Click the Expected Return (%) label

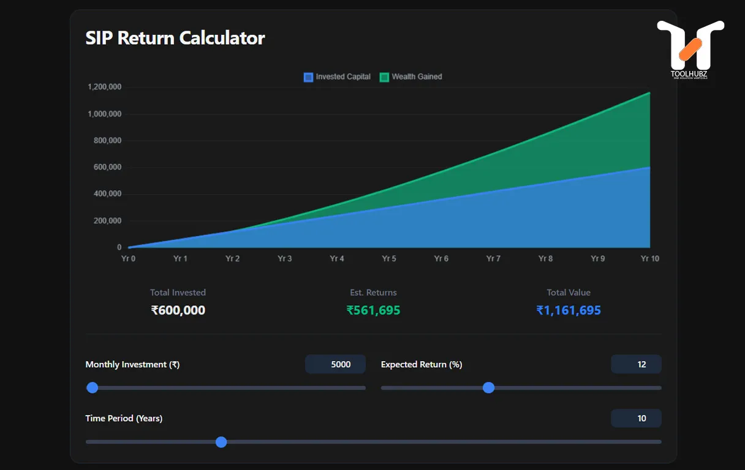click(422, 364)
